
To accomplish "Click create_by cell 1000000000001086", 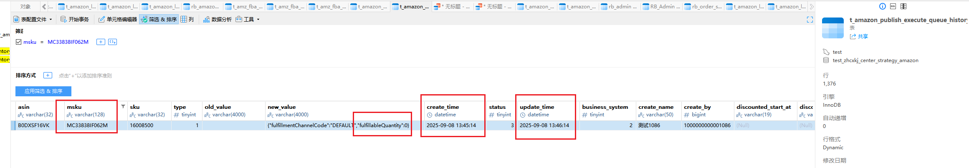I will (x=707, y=125).
